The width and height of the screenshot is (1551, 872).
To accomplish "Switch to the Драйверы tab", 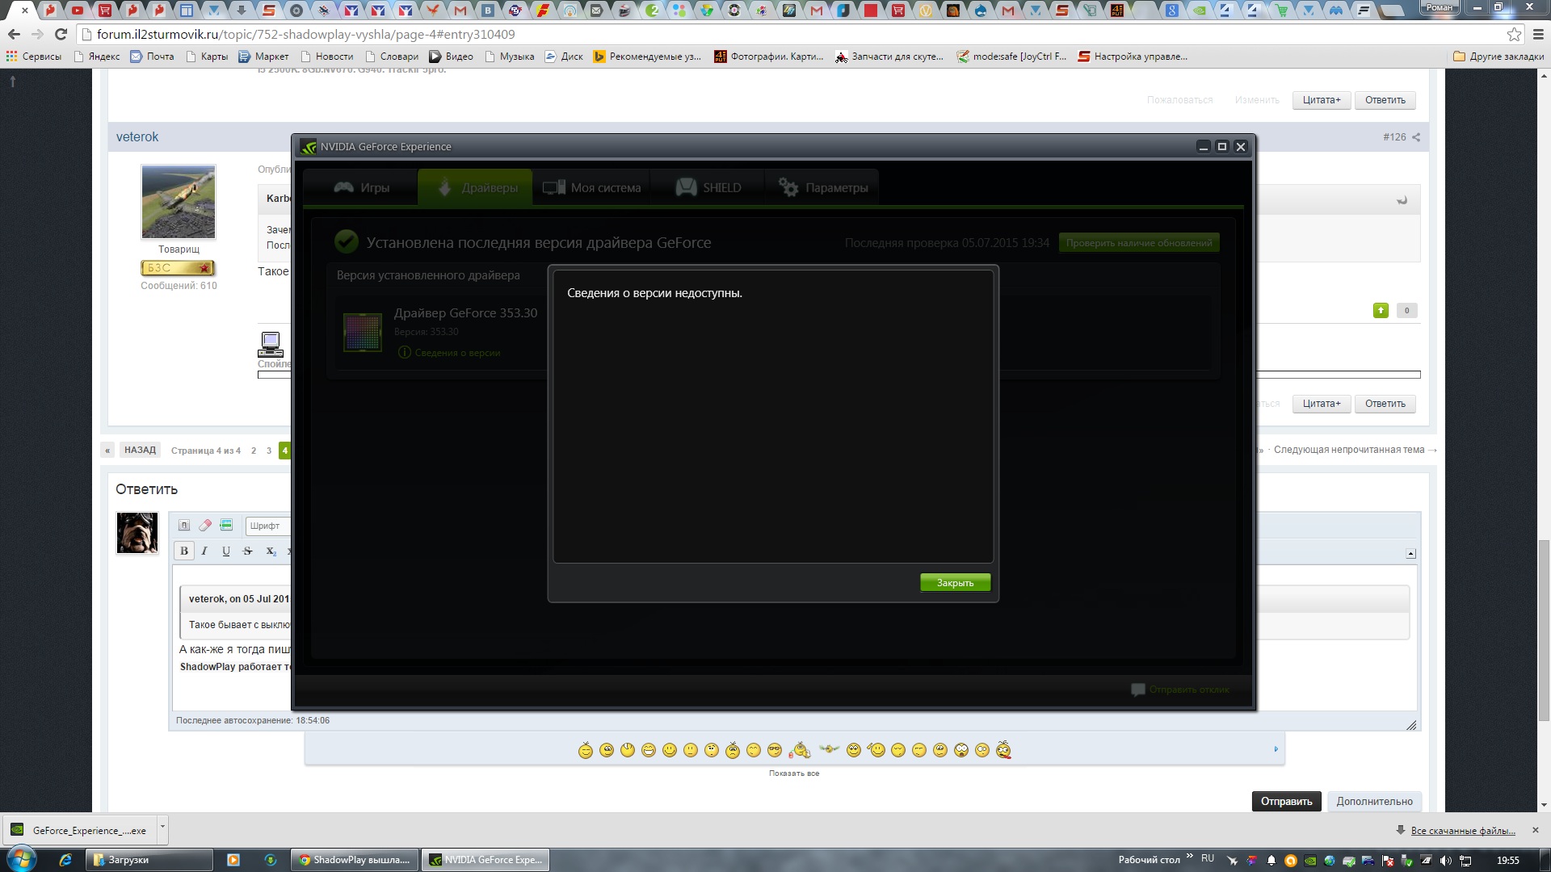I will pos(476,187).
